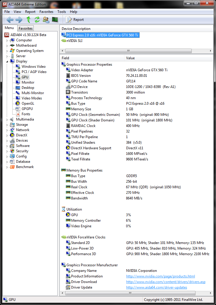Open the Tools menu
This screenshot has height=305, width=216.
(61, 12)
